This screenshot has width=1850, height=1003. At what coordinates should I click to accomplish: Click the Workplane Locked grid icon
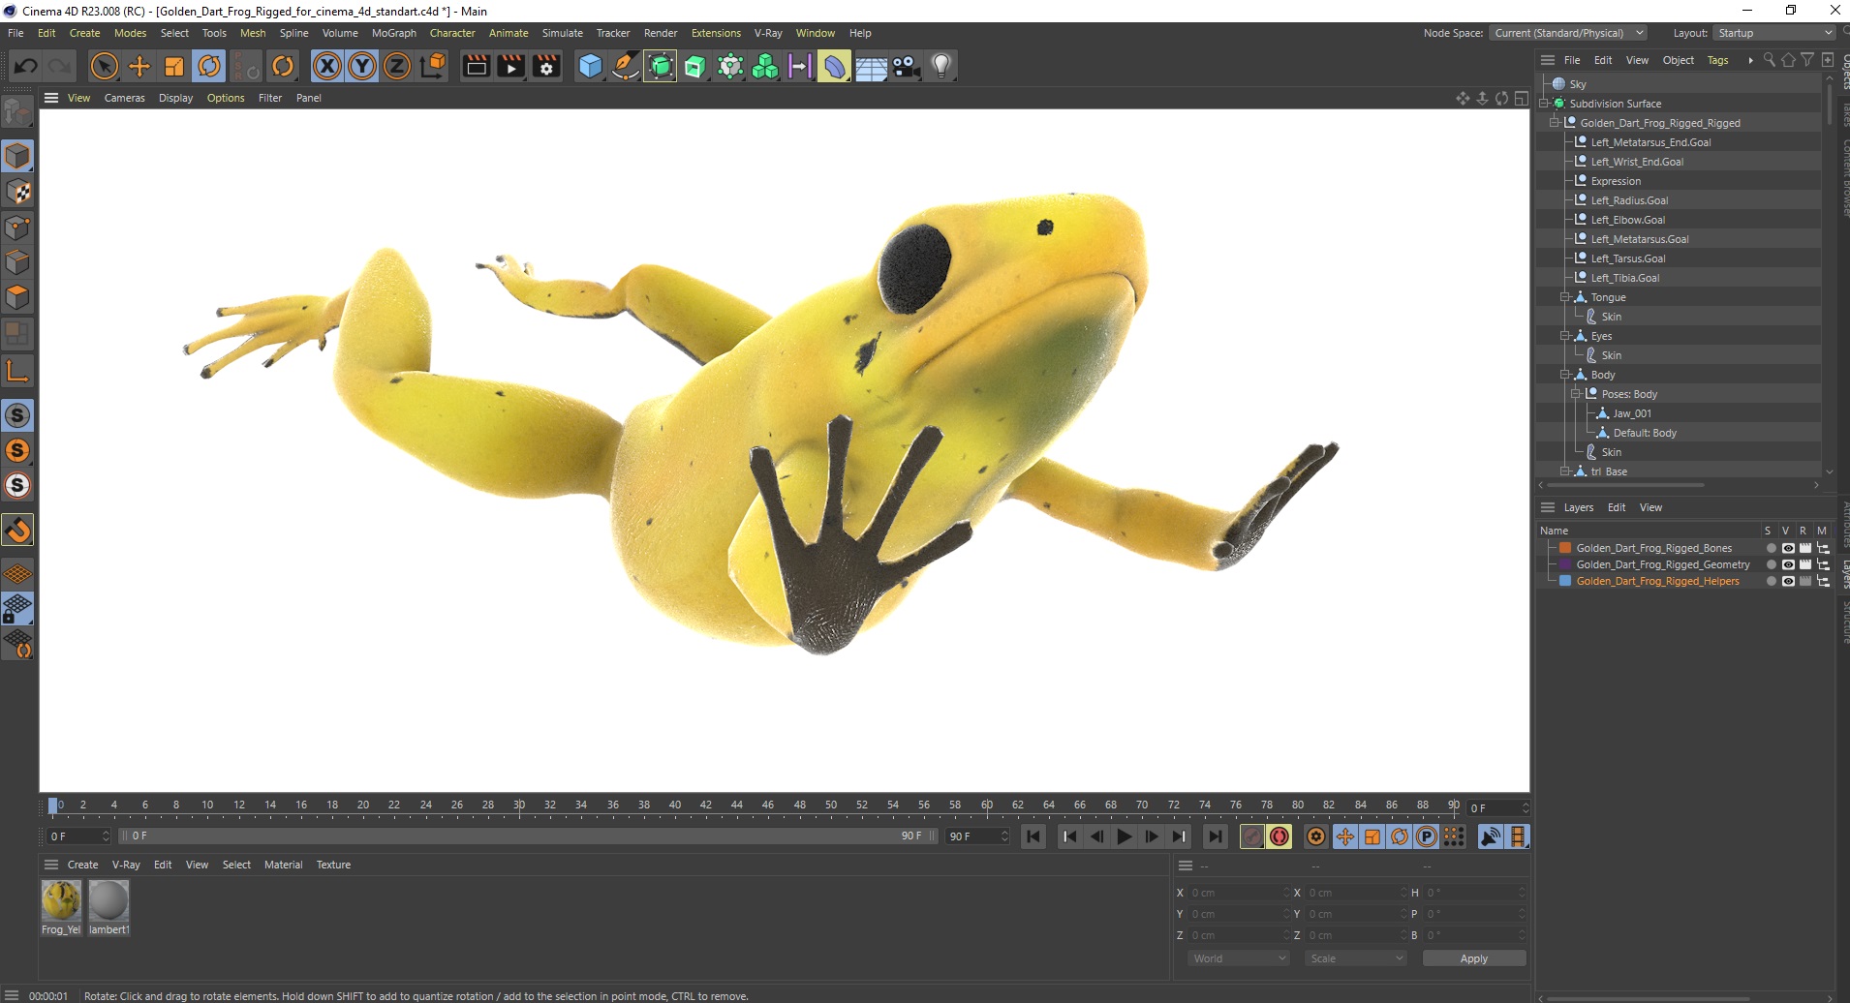click(17, 609)
